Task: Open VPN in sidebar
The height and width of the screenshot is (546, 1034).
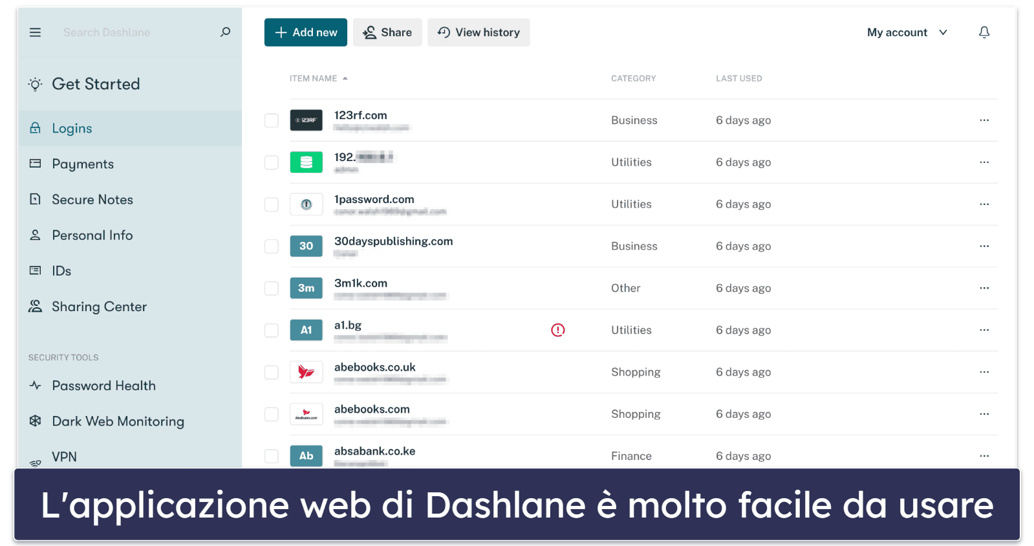Action: (64, 457)
